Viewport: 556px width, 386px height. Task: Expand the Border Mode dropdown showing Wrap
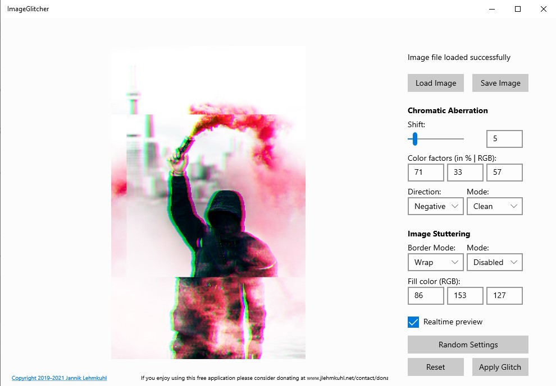(435, 262)
